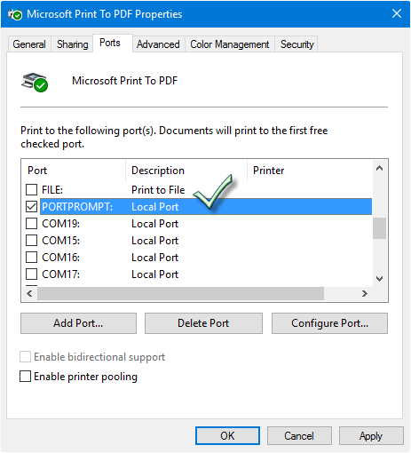Close the Properties dialog window
Viewport: 411px width, 453px height.
pyautogui.click(x=397, y=13)
